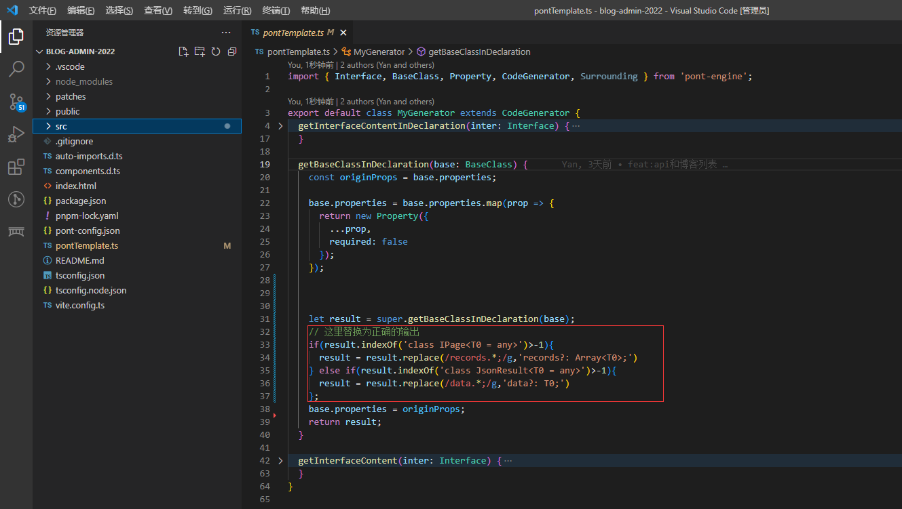Viewport: 902px width, 509px height.
Task: Click the New File icon in explorer
Action: 183,52
